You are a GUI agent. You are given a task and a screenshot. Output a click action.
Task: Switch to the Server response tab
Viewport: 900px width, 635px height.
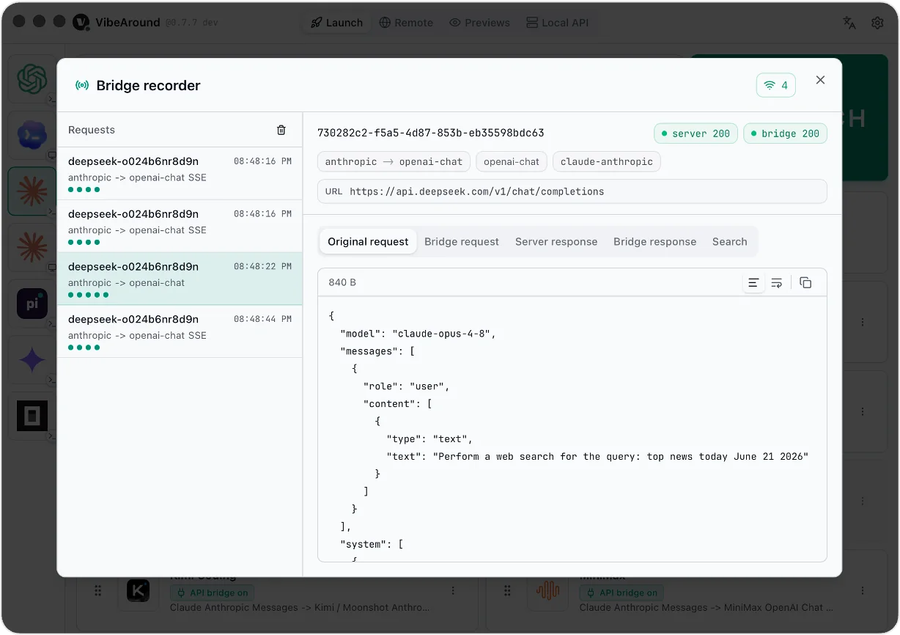556,242
